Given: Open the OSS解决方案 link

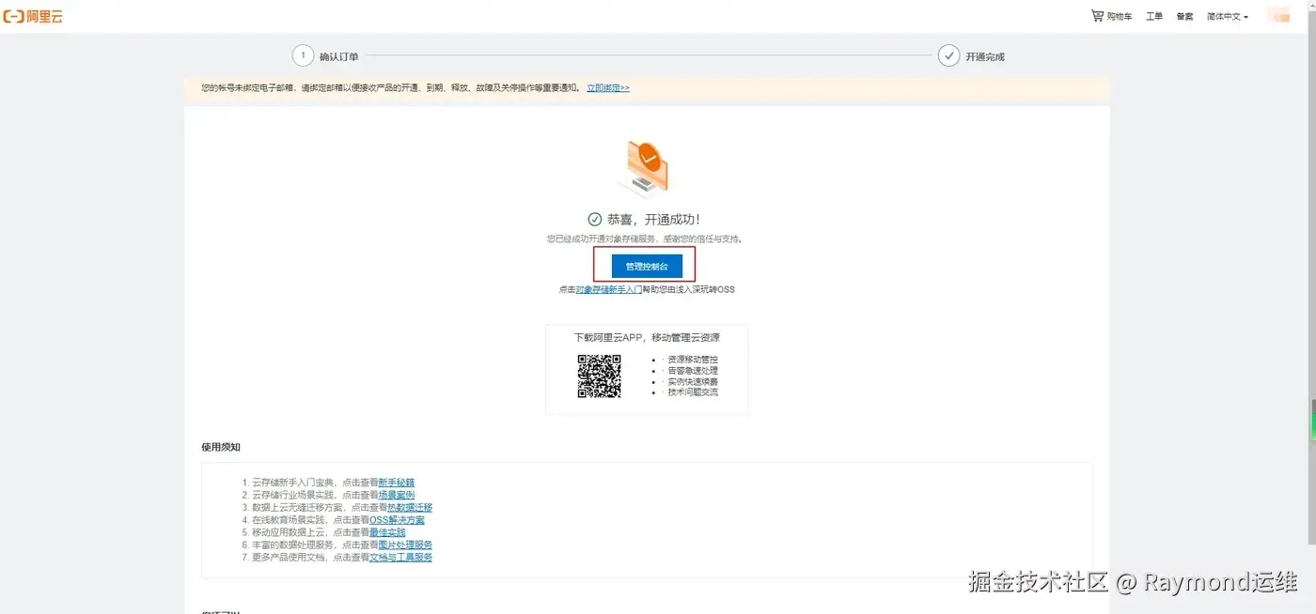Looking at the screenshot, I should (397, 519).
